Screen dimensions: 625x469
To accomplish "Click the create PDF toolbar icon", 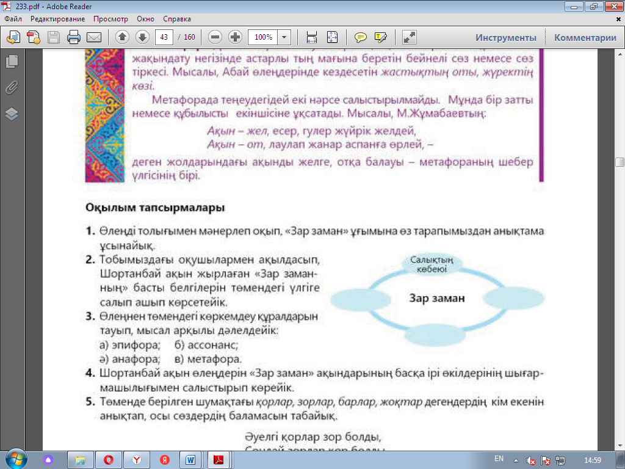I will click(34, 37).
